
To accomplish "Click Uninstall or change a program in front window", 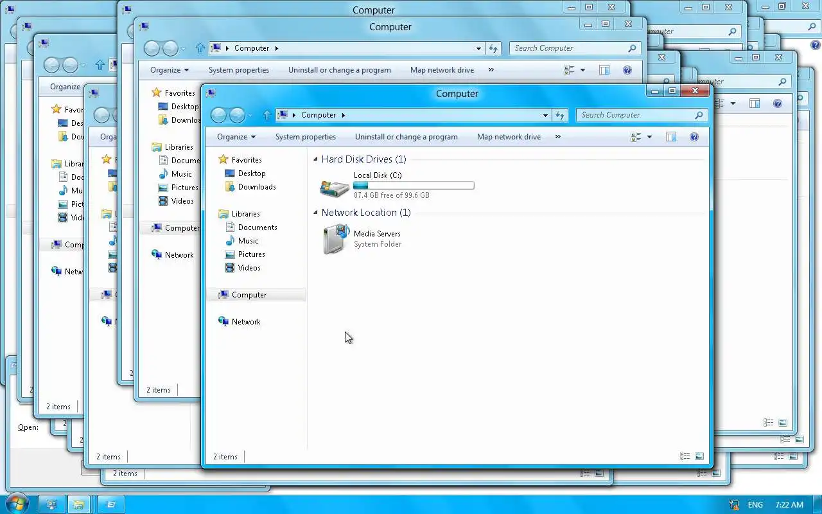I will 407,137.
